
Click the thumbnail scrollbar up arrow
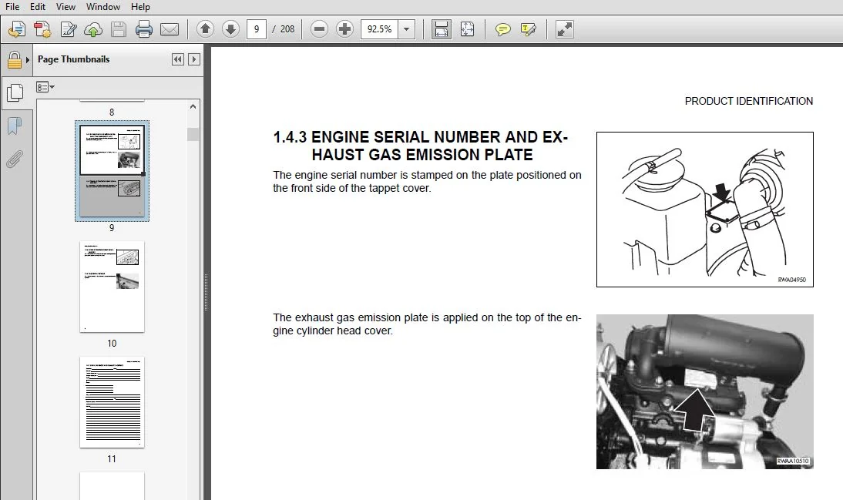pos(193,106)
